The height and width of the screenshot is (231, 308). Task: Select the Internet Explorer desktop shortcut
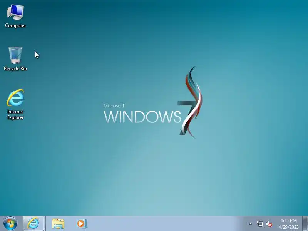(x=15, y=104)
